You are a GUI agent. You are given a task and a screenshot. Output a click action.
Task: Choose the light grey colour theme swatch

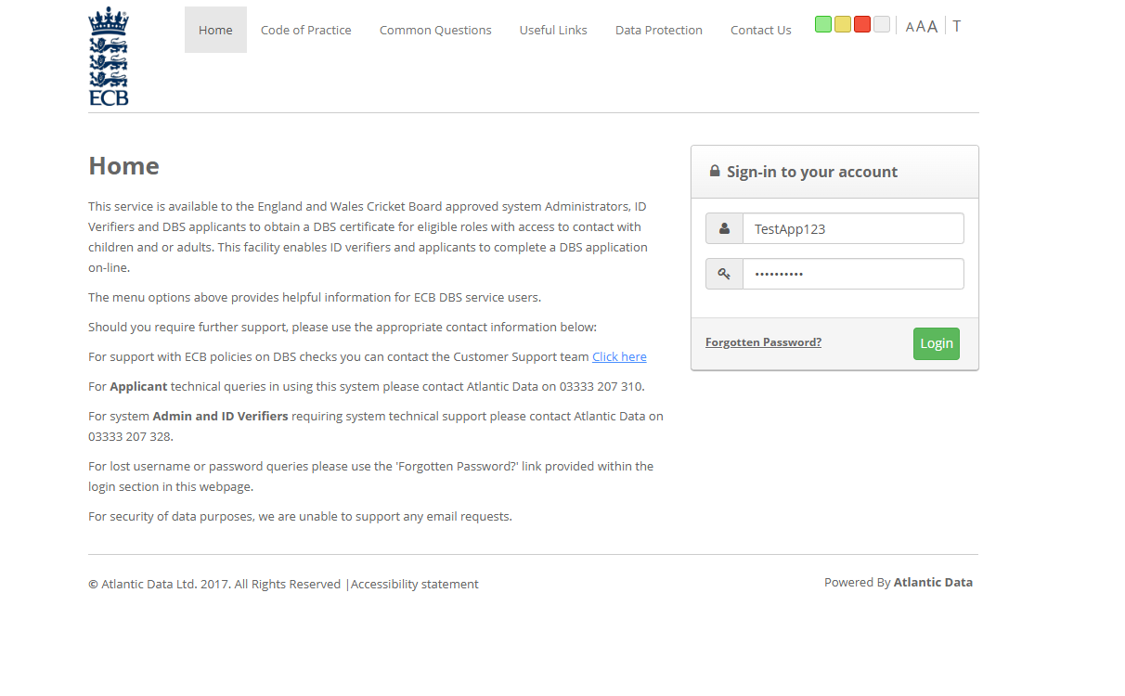pos(881,25)
